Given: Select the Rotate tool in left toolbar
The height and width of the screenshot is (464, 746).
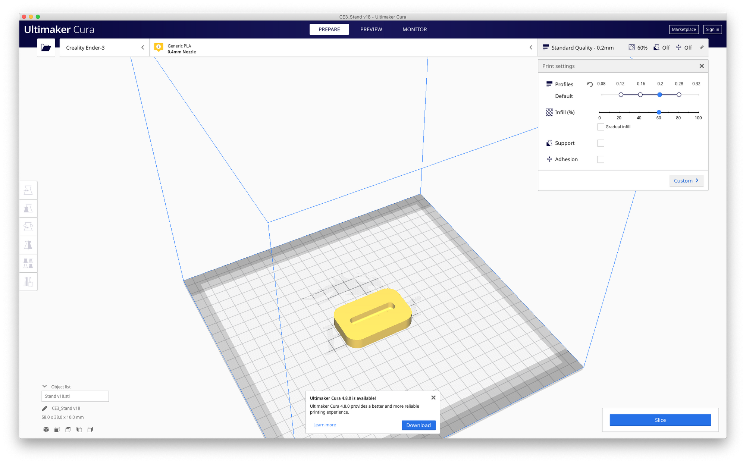Looking at the screenshot, I should (28, 226).
